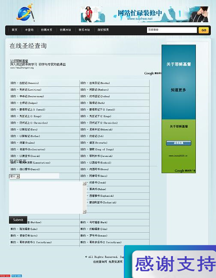
Task: Select 收藏本页 in the navigation bar
Action: (x=47, y=30)
